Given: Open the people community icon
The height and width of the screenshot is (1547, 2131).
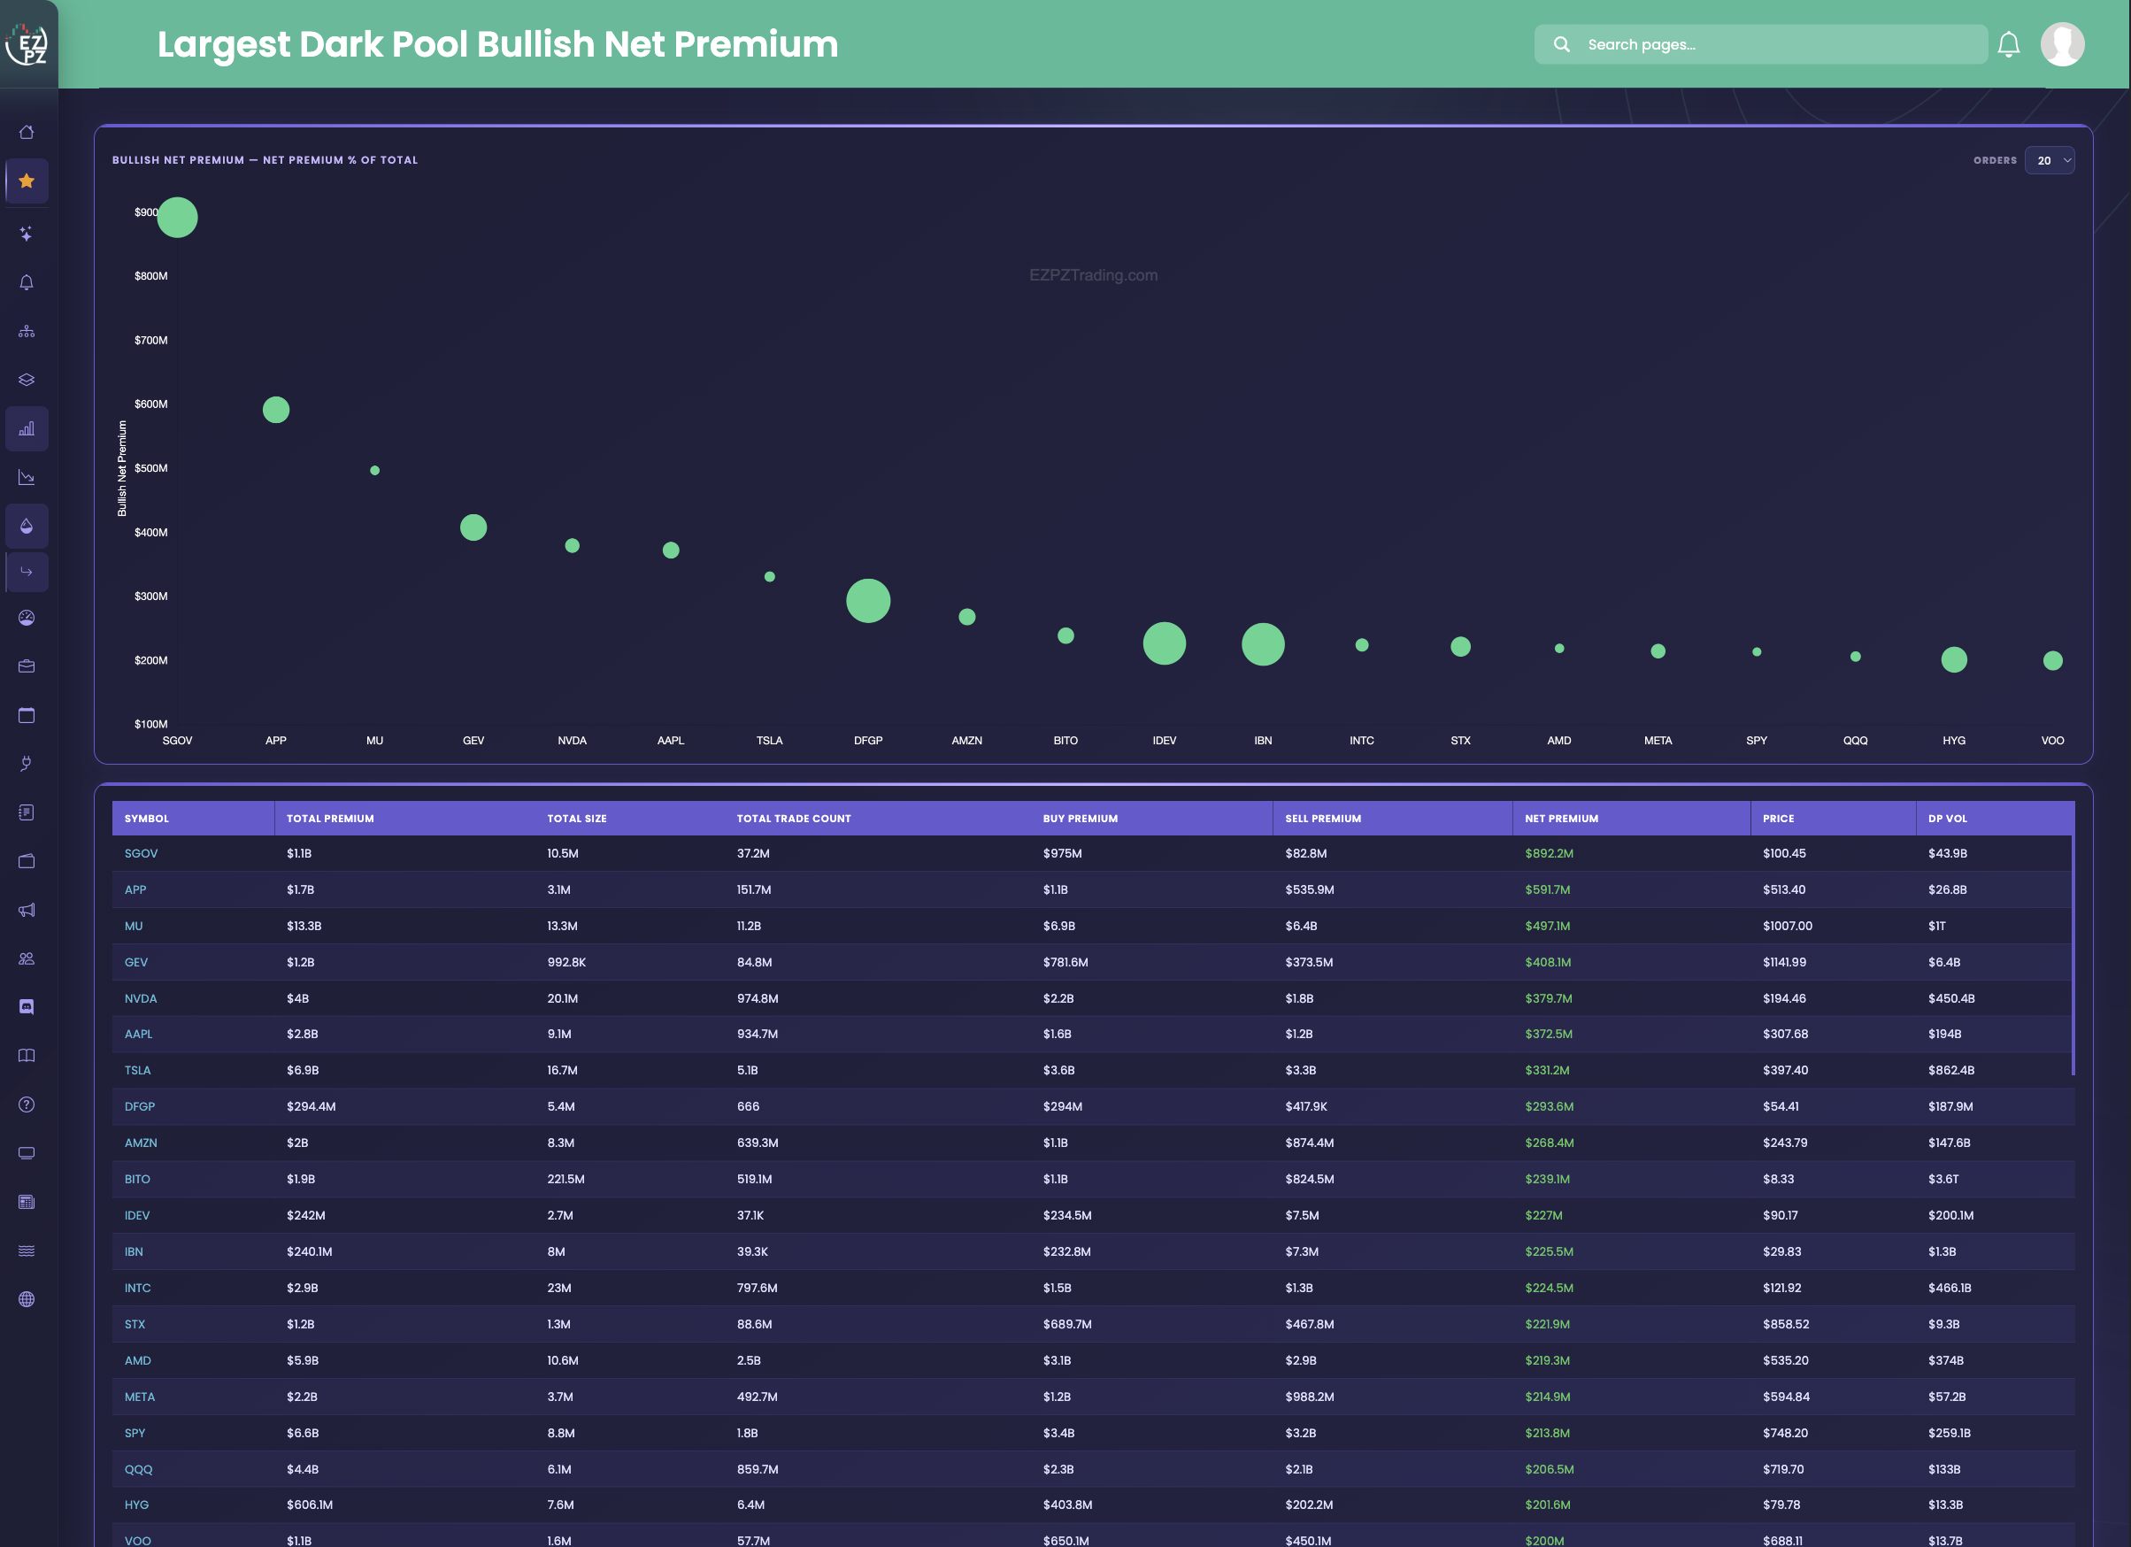Looking at the screenshot, I should tap(27, 958).
